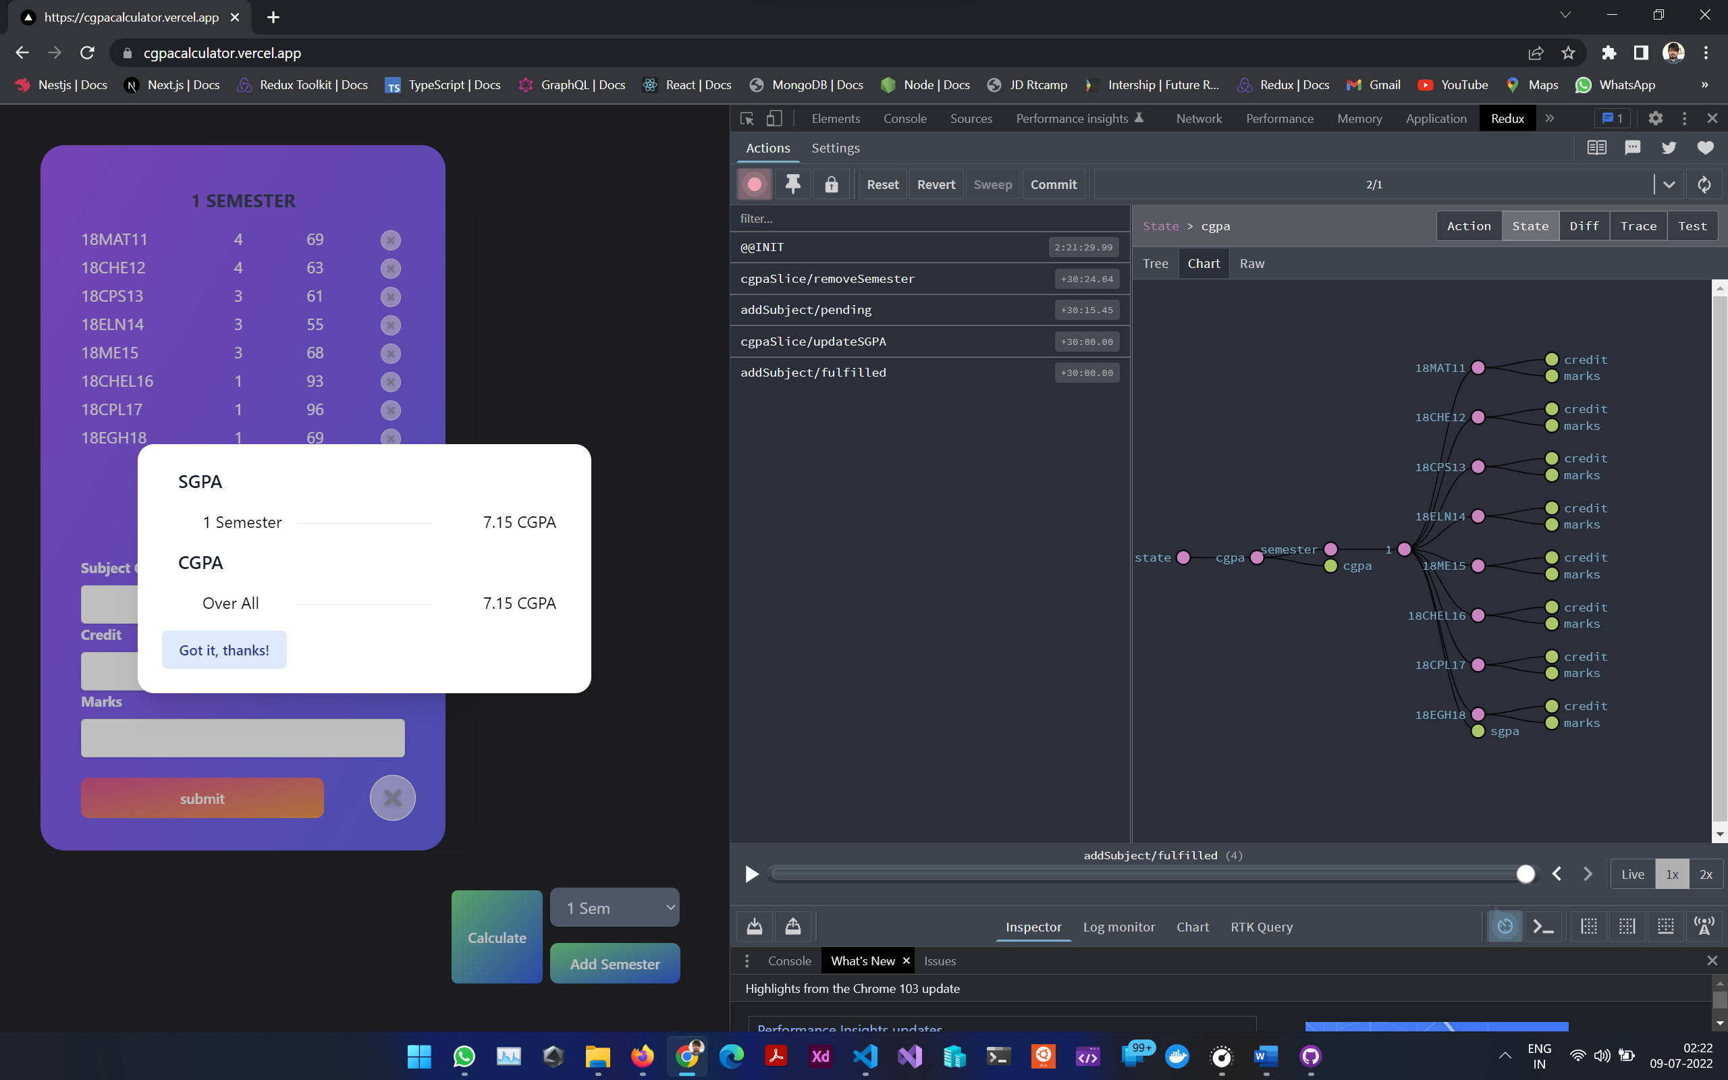Expand the instance selector dropdown arrow

(1669, 184)
